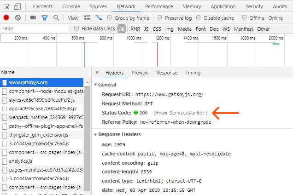Open network search magnifier icon

click(56, 17)
